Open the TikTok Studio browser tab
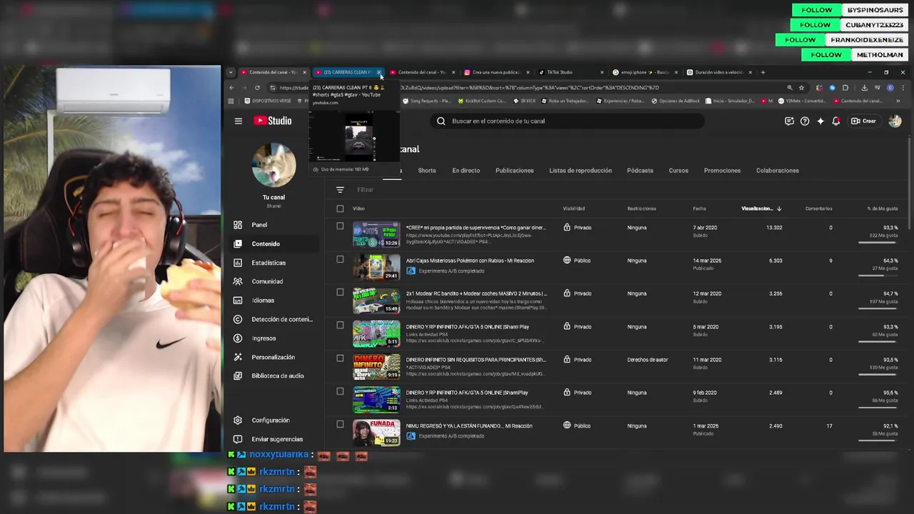Image resolution: width=914 pixels, height=514 pixels. [x=571, y=72]
